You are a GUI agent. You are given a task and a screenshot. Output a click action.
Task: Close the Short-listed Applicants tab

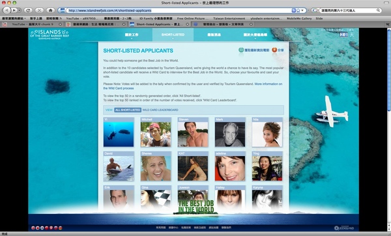pos(188,24)
